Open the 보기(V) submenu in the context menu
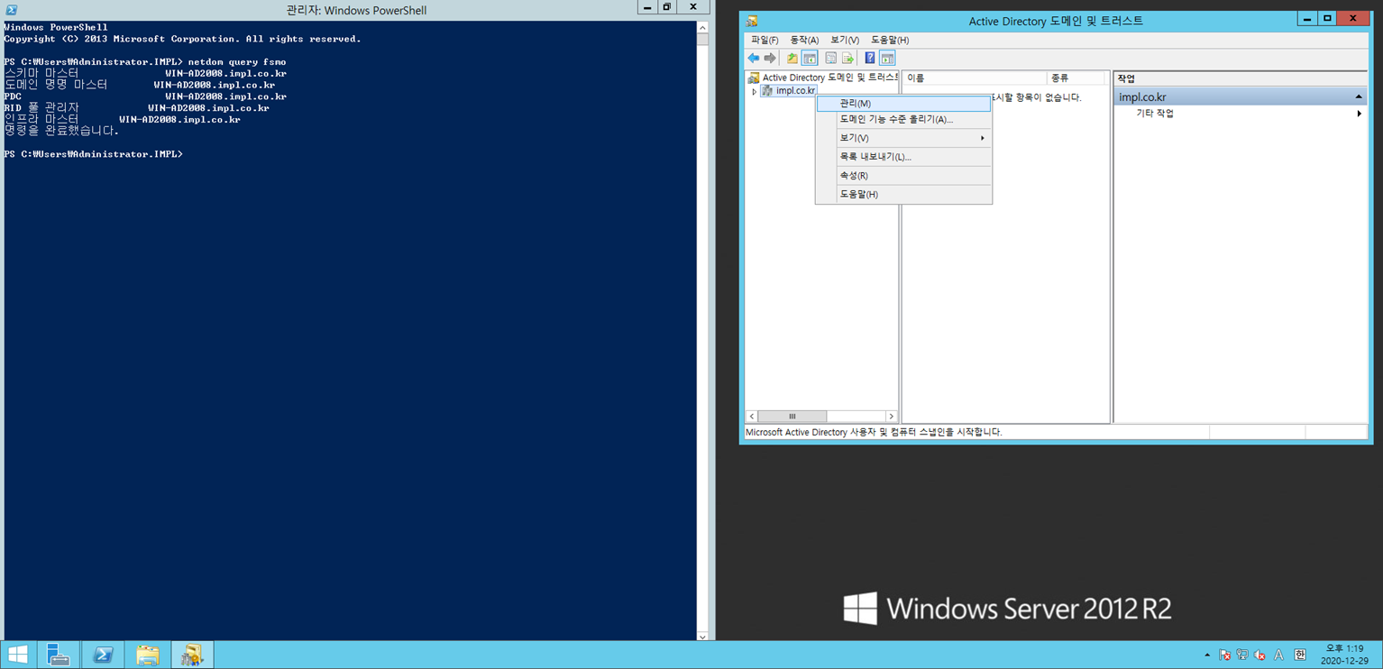 (903, 138)
